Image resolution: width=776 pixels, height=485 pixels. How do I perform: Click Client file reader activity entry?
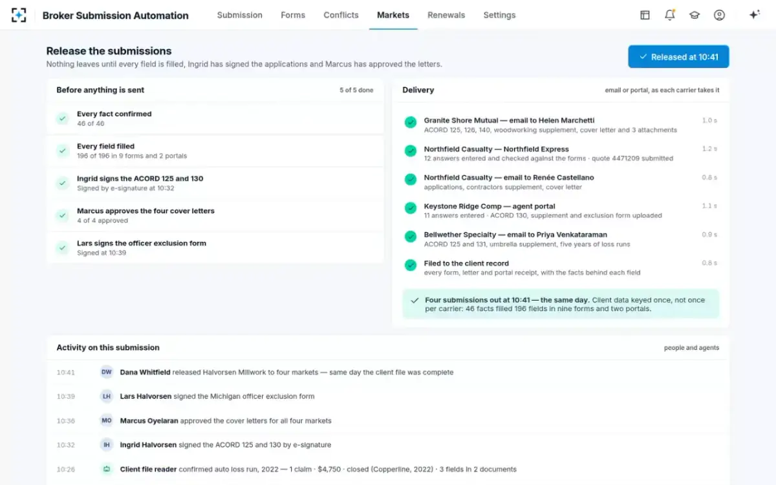point(388,469)
